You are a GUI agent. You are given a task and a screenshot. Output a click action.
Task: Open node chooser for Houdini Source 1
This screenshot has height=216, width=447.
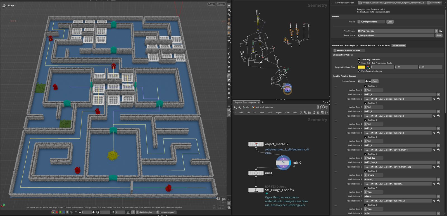438,99
